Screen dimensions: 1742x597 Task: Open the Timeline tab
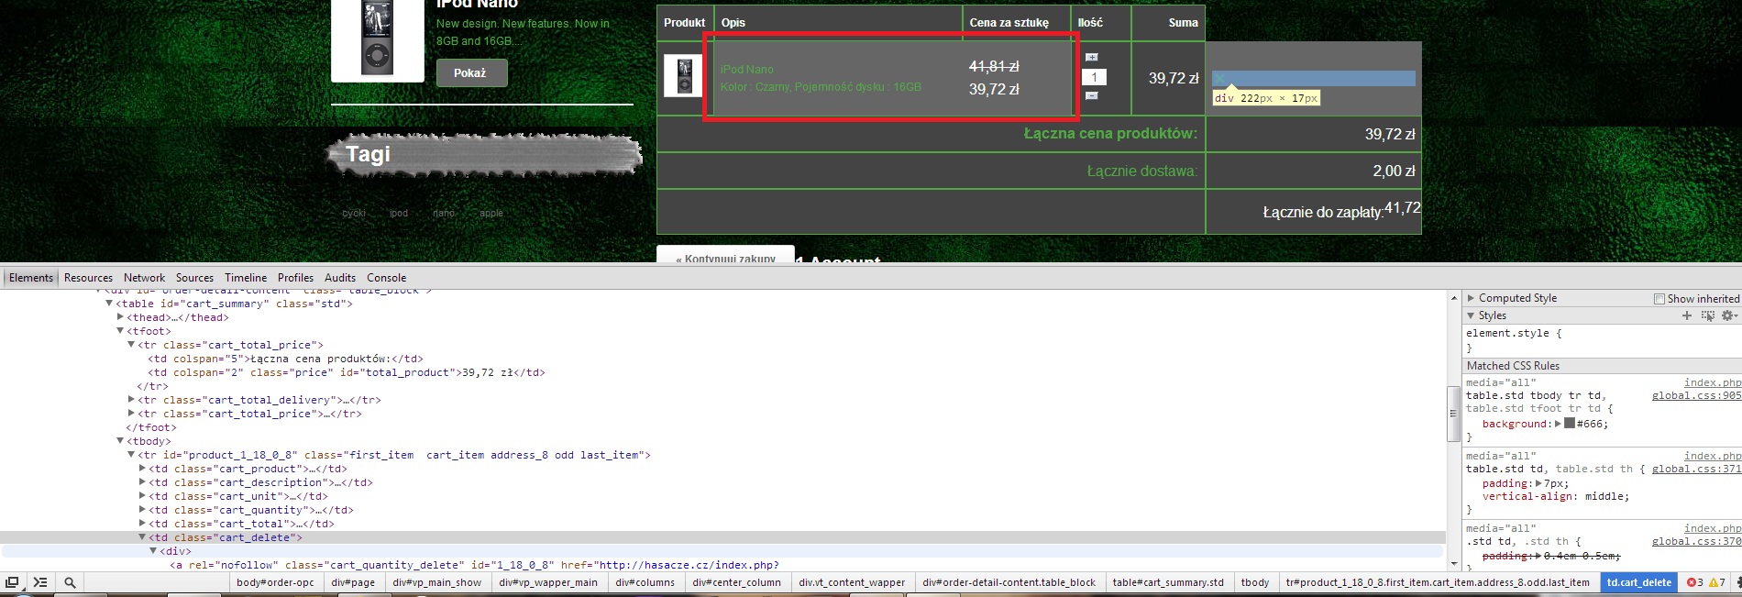tap(246, 278)
